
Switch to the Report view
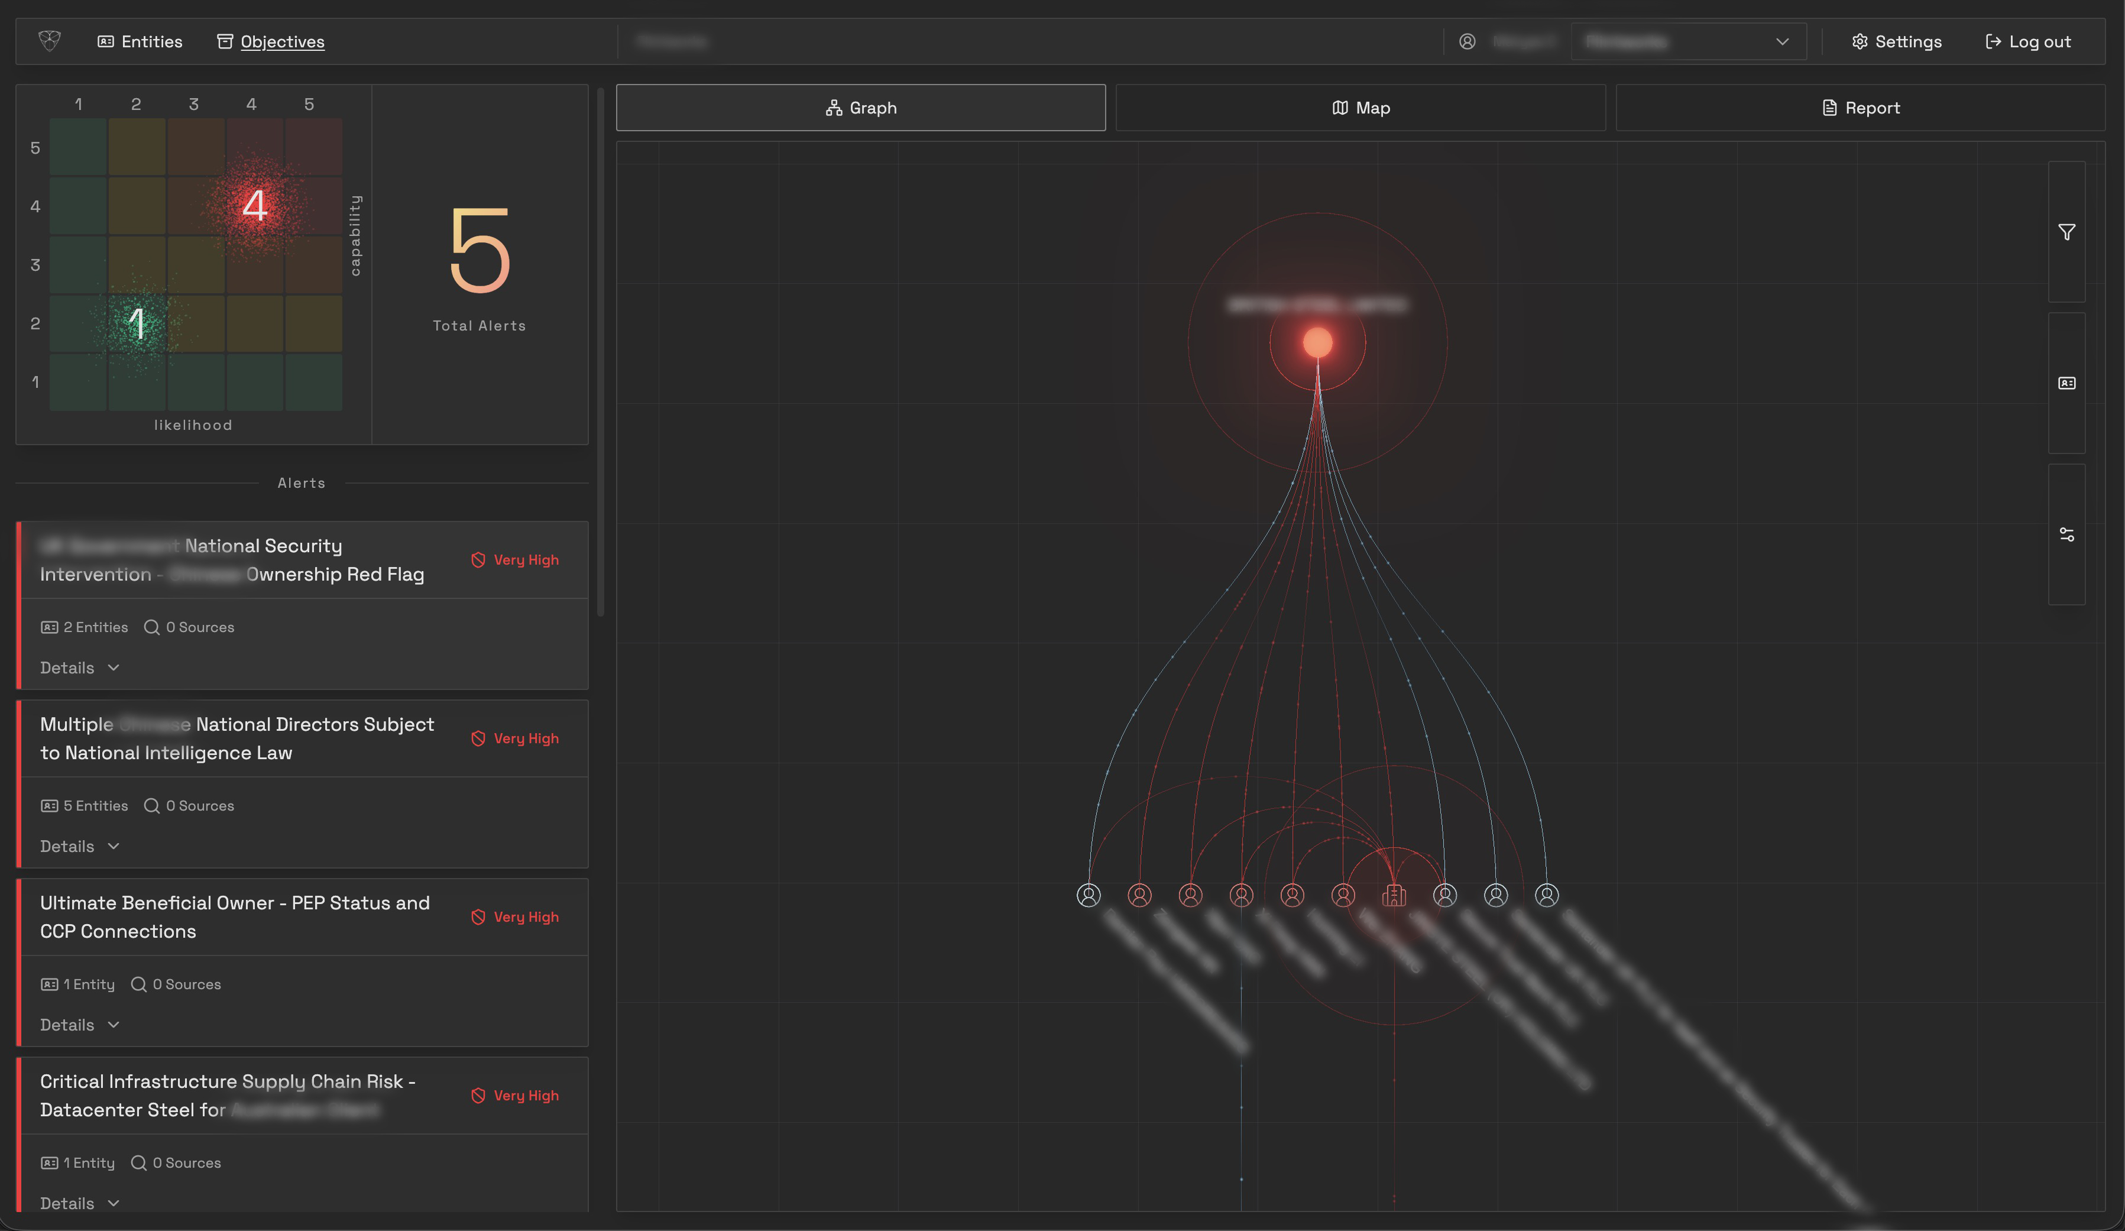click(1861, 107)
